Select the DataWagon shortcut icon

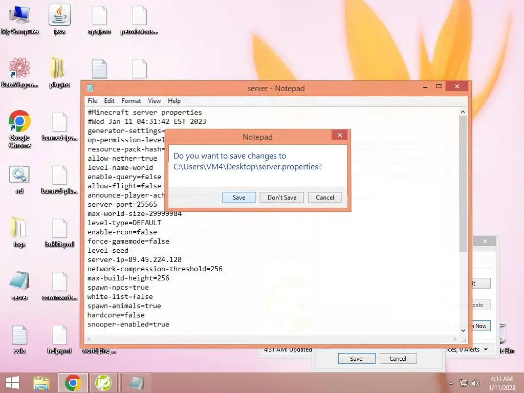(x=19, y=73)
